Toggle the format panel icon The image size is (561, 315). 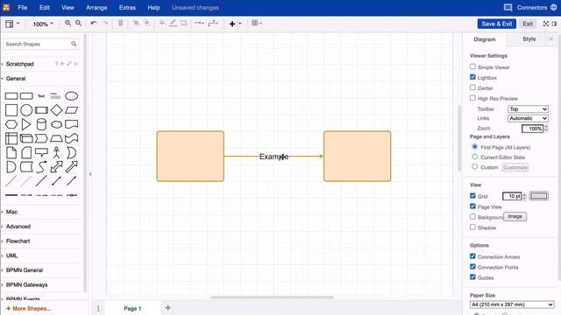tap(554, 24)
